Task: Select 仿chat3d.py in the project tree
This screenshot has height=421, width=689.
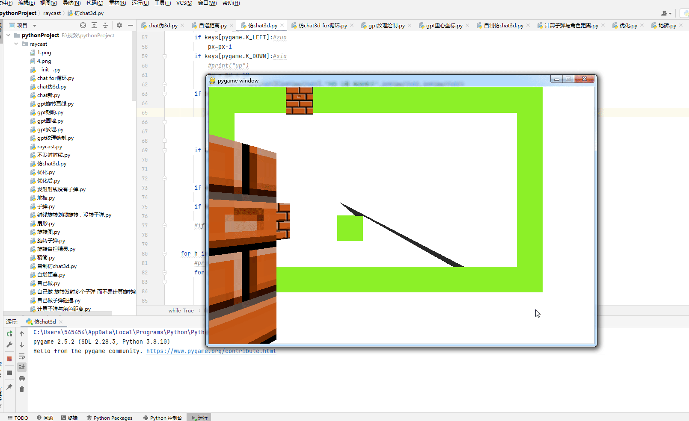Action: (51, 164)
